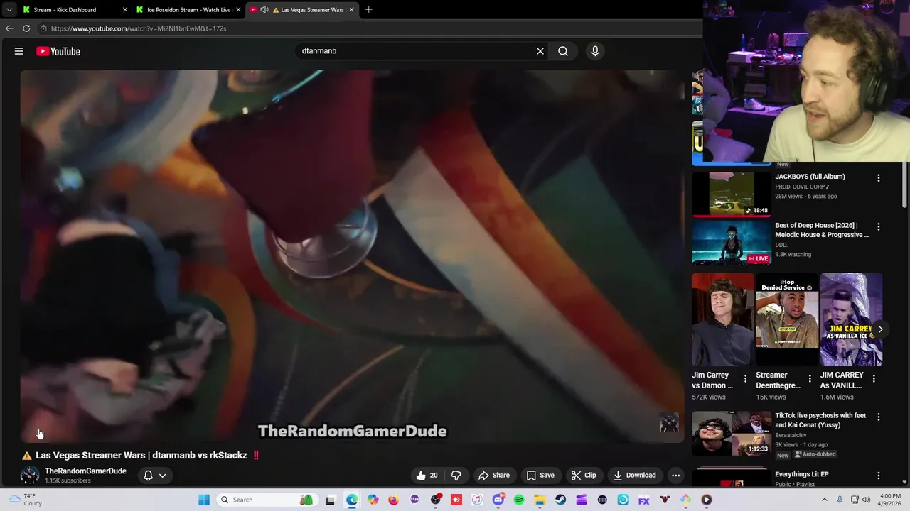The width and height of the screenshot is (910, 511).
Task: Play JACKBOYS (full Album) thumbnail
Action: pyautogui.click(x=732, y=194)
